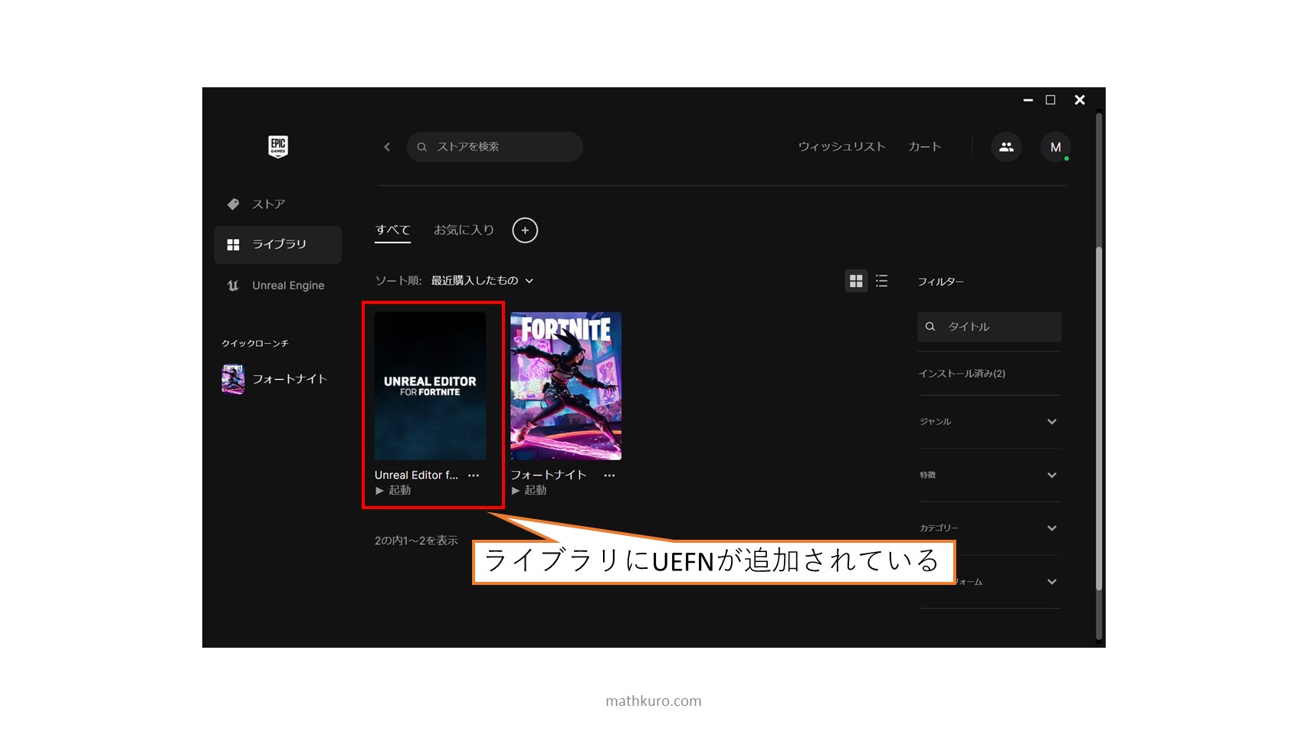Click the plus circle to add collection

(525, 230)
